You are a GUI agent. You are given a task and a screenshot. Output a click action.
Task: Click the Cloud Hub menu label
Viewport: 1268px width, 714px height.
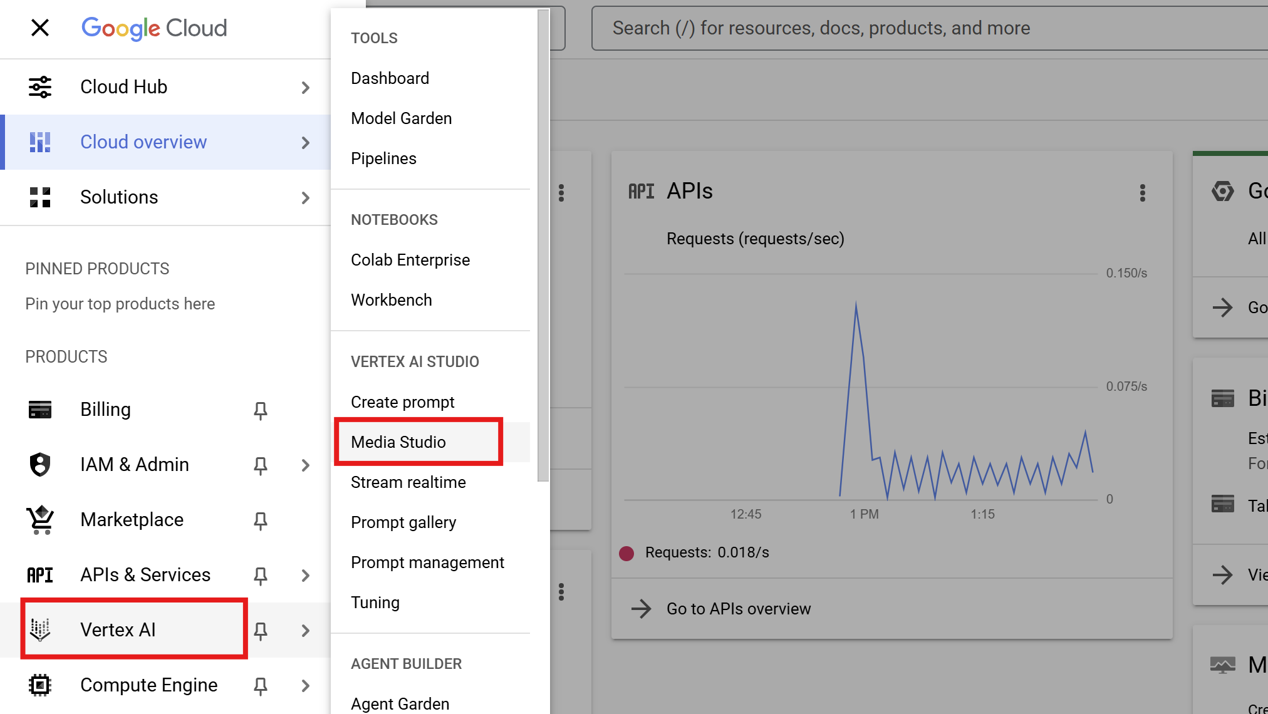[x=123, y=87]
